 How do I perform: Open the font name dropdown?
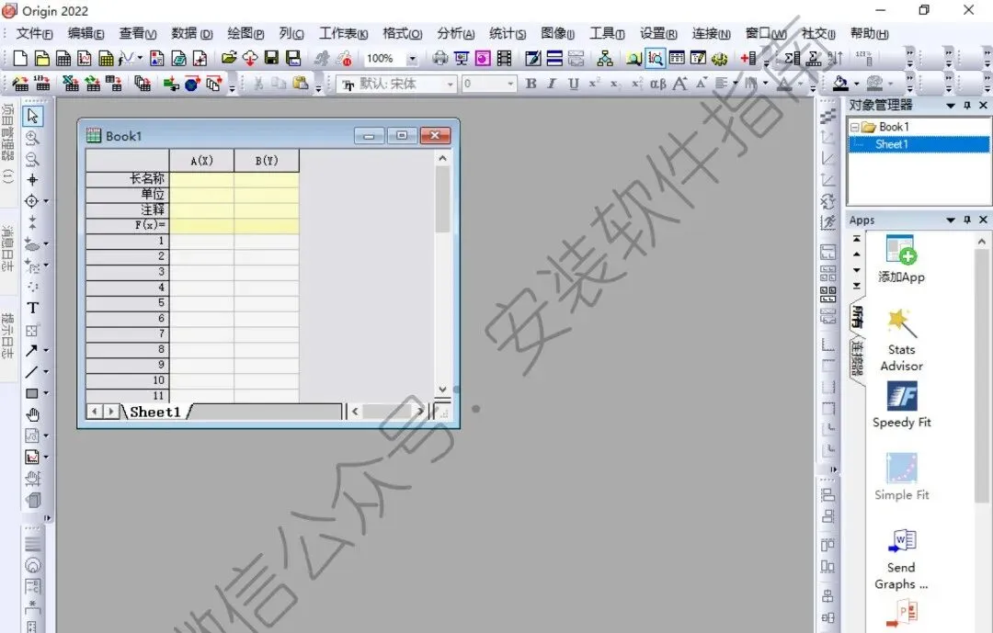451,85
